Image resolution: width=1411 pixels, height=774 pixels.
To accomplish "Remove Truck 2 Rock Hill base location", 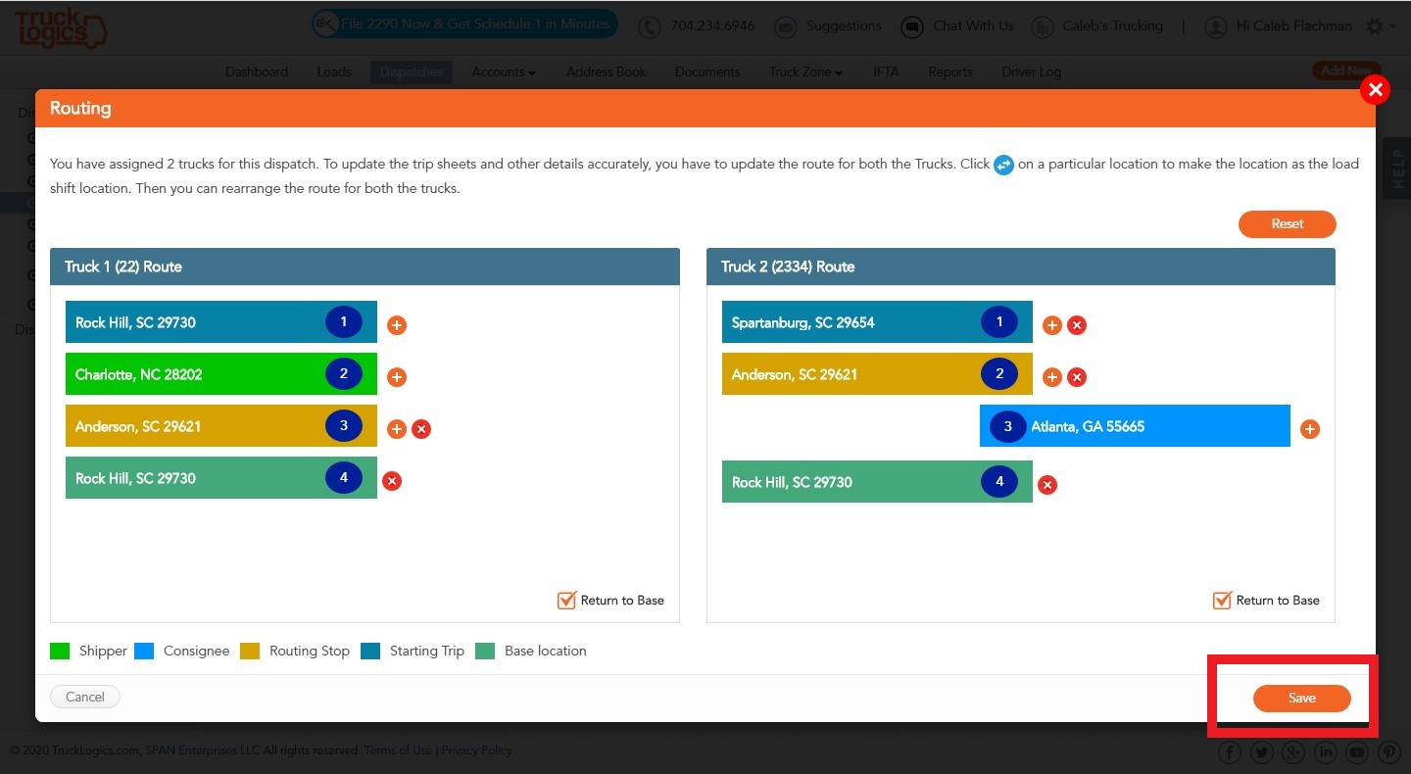I will pyautogui.click(x=1047, y=485).
